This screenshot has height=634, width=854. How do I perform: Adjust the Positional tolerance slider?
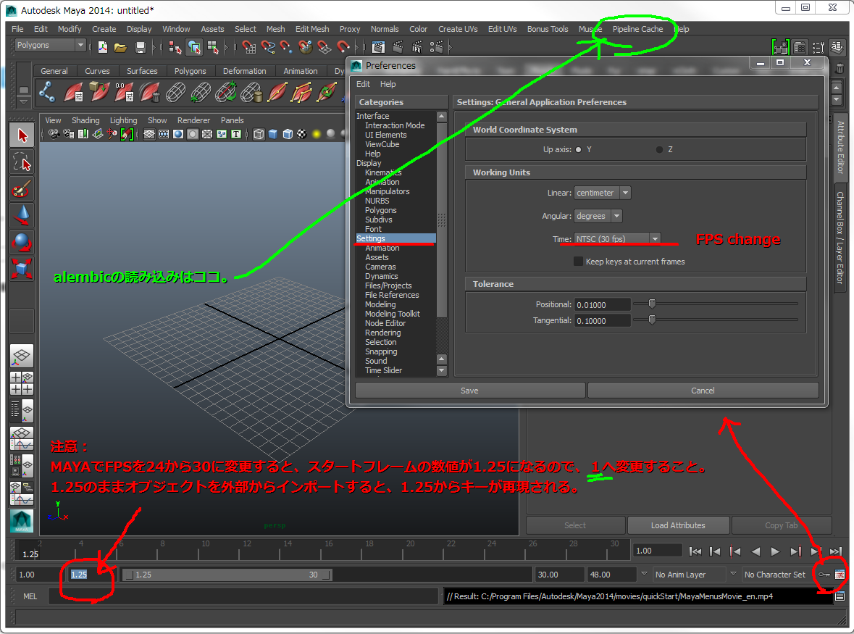click(x=652, y=304)
